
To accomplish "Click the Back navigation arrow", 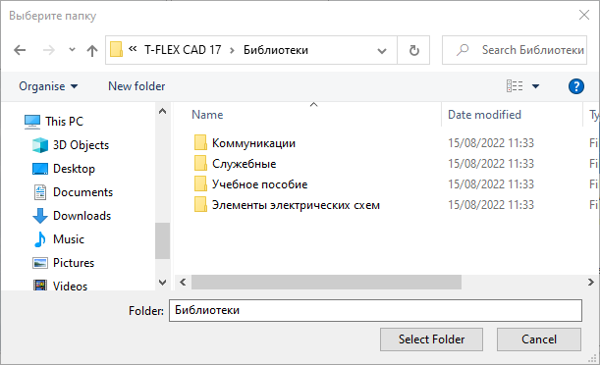I will point(20,50).
